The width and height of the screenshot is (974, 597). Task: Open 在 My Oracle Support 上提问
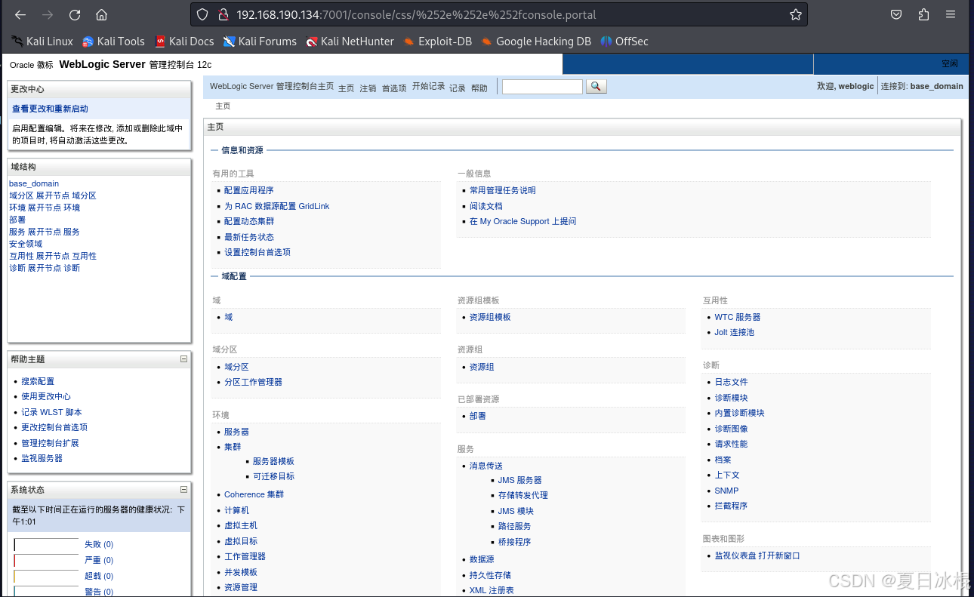(x=522, y=221)
